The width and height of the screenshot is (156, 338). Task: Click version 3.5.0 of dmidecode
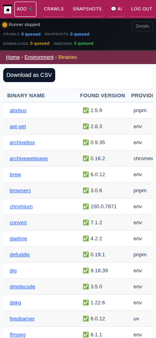pyautogui.click(x=96, y=287)
